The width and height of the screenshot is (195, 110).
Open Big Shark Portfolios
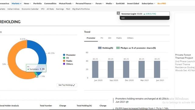81,9
